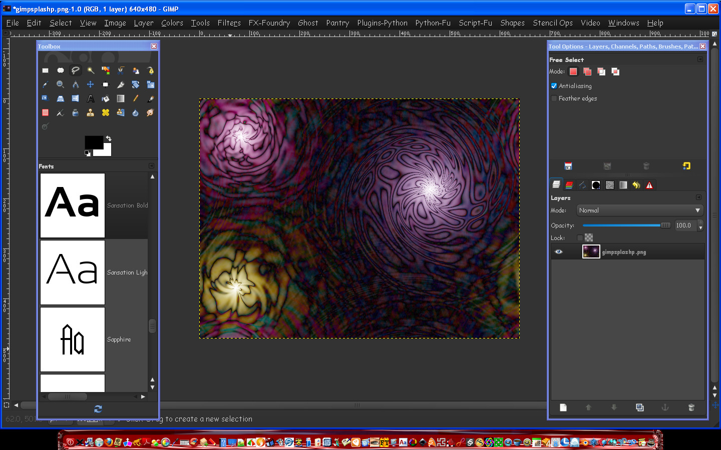Viewport: 721px width, 450px height.
Task: Activate the Zoom magnifier tool
Action: point(61,84)
